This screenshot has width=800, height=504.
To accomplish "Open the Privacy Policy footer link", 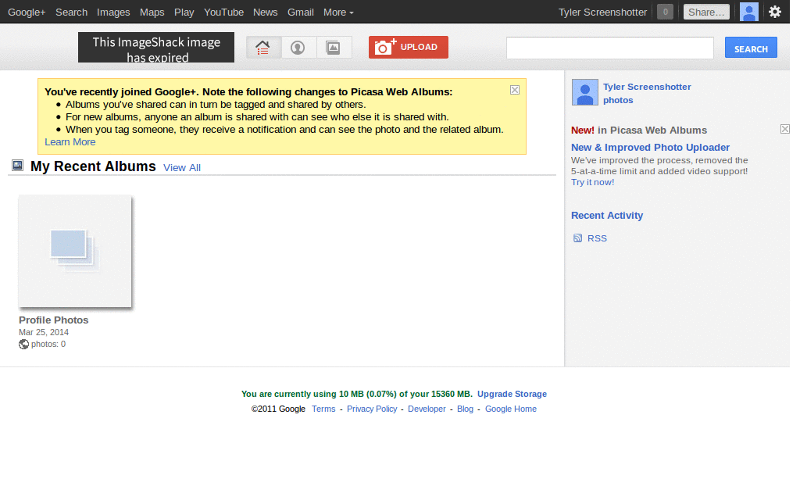I will pos(372,409).
